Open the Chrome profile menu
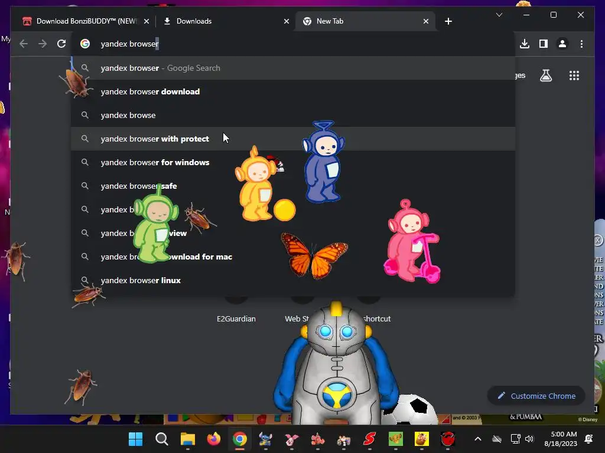 (562, 44)
